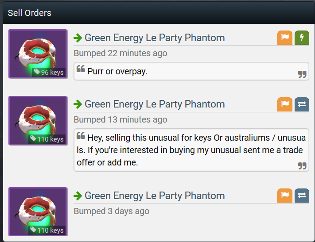The width and height of the screenshot is (315, 242).
Task: Click the 'Hey, selling this unusual' comment
Action: 191,150
